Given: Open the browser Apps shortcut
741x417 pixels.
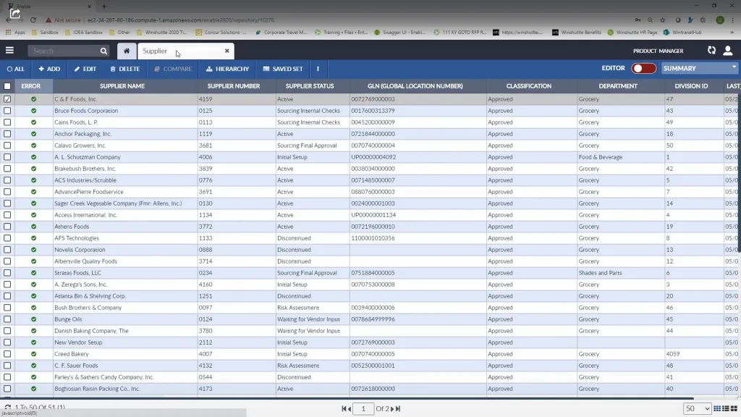Looking at the screenshot, I should (15, 32).
